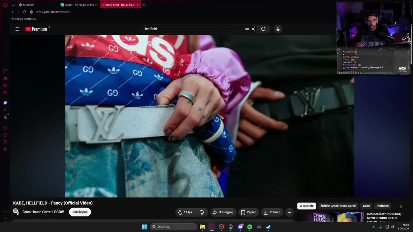The height and width of the screenshot is (232, 413).
Task: Open the NAGRALIŚMY PIOSENKĘ video title
Action: (x=385, y=216)
